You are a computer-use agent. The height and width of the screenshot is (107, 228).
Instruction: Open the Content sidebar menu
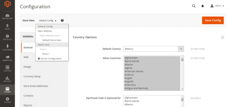(x=8, y=69)
